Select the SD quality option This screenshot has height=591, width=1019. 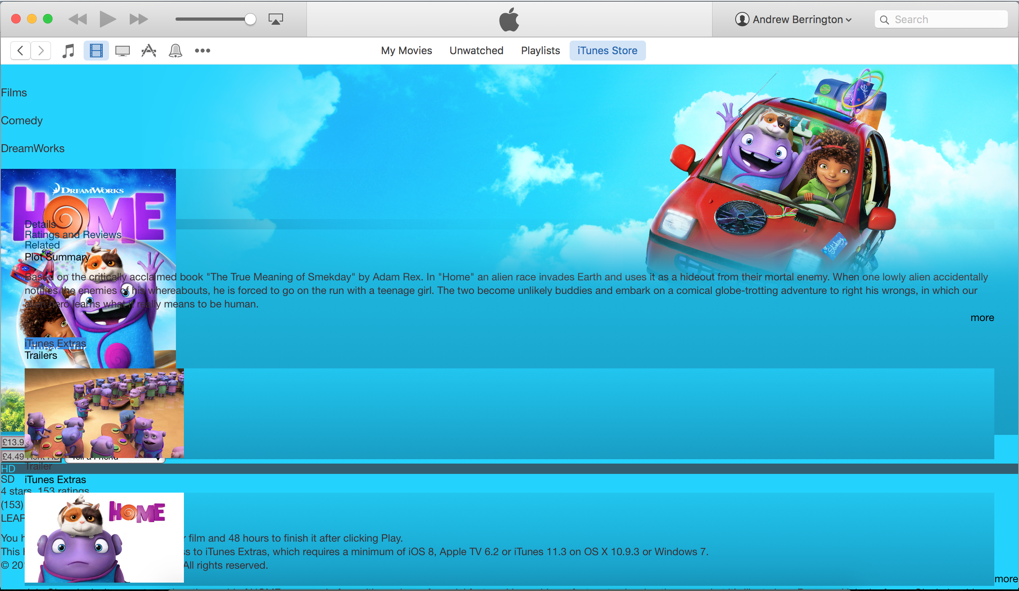(x=8, y=479)
